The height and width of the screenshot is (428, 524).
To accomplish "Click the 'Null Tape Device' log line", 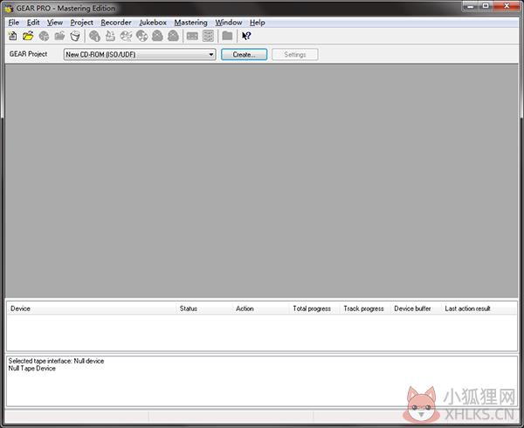I will (x=32, y=368).
